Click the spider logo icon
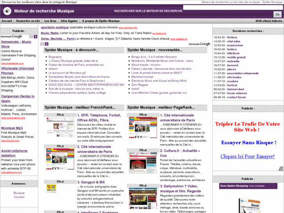Image resolution: width=284 pixels, height=213 pixels. (x=7, y=11)
